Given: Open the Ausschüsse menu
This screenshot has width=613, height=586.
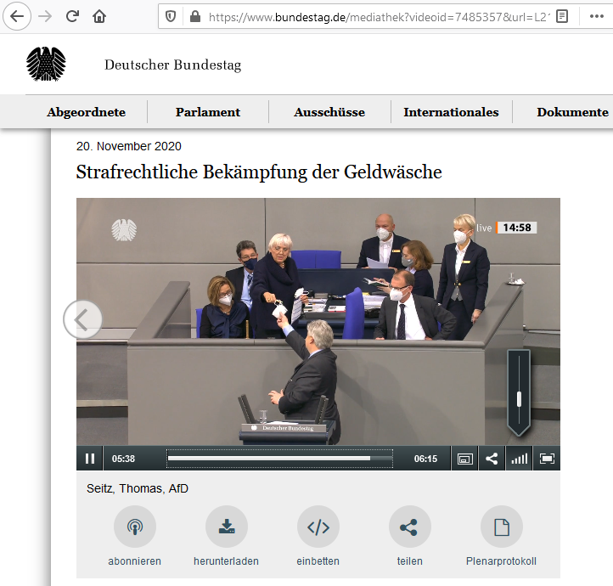Looking at the screenshot, I should 329,112.
